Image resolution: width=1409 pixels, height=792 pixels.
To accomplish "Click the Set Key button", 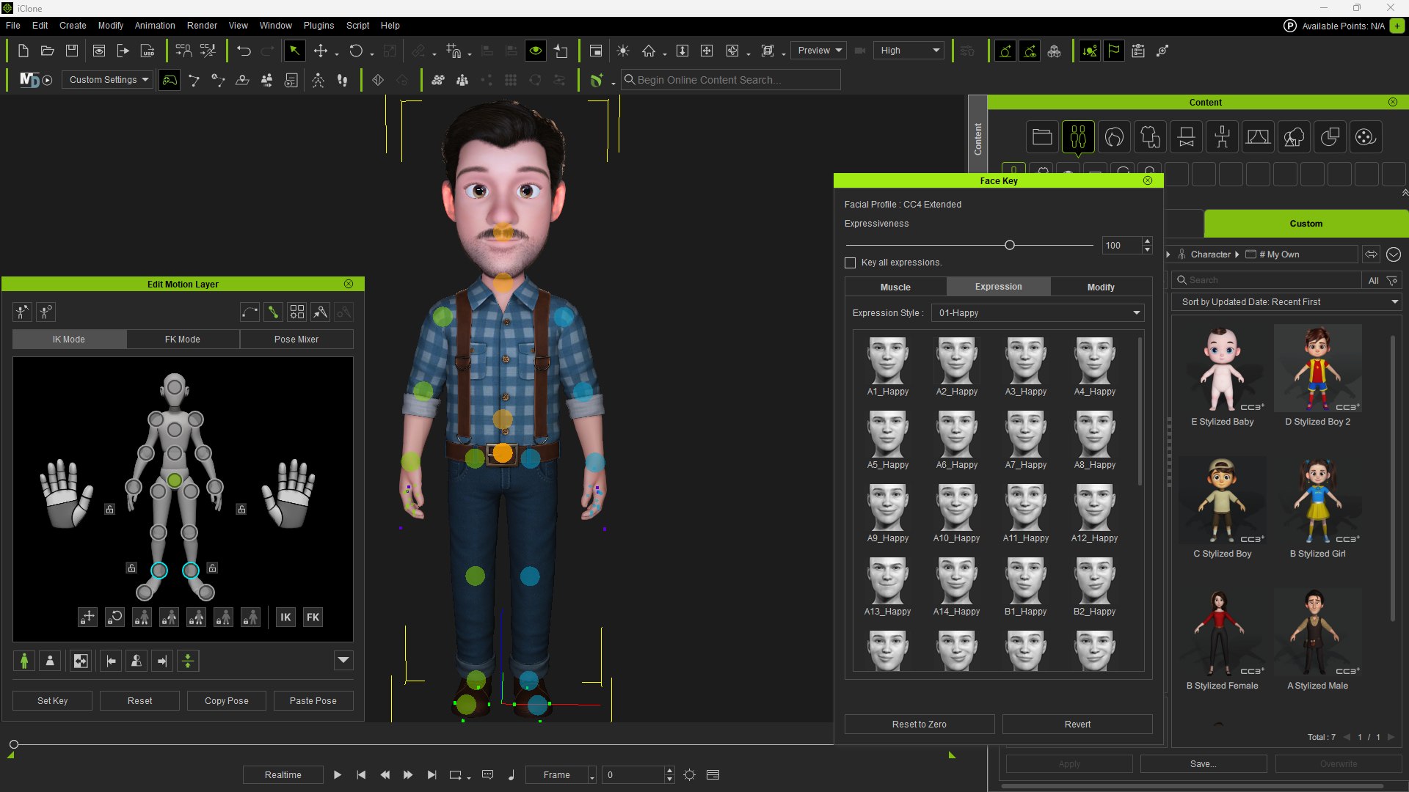I will click(52, 701).
